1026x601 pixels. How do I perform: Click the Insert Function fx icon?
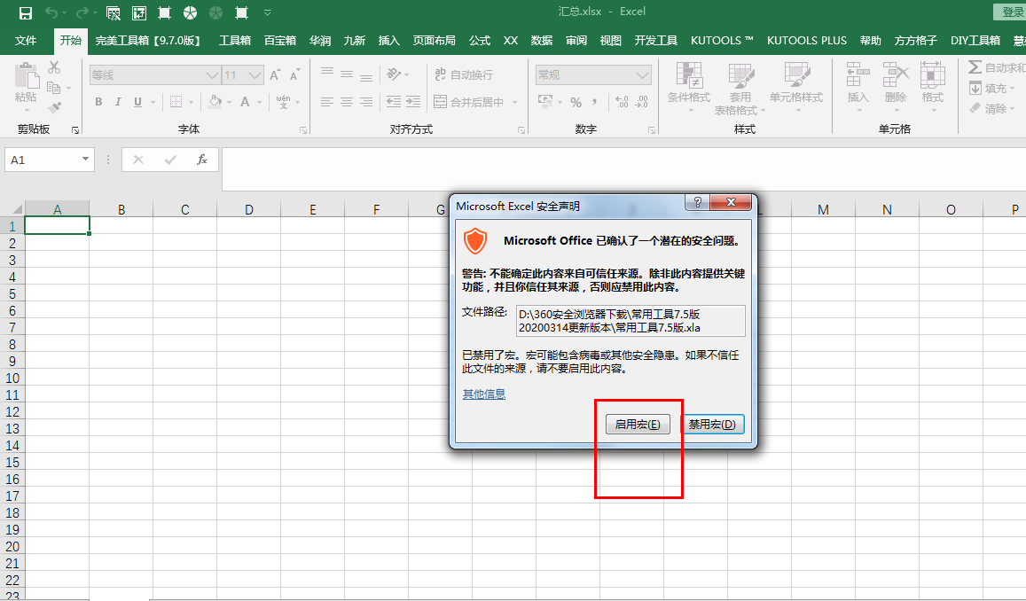pyautogui.click(x=202, y=160)
